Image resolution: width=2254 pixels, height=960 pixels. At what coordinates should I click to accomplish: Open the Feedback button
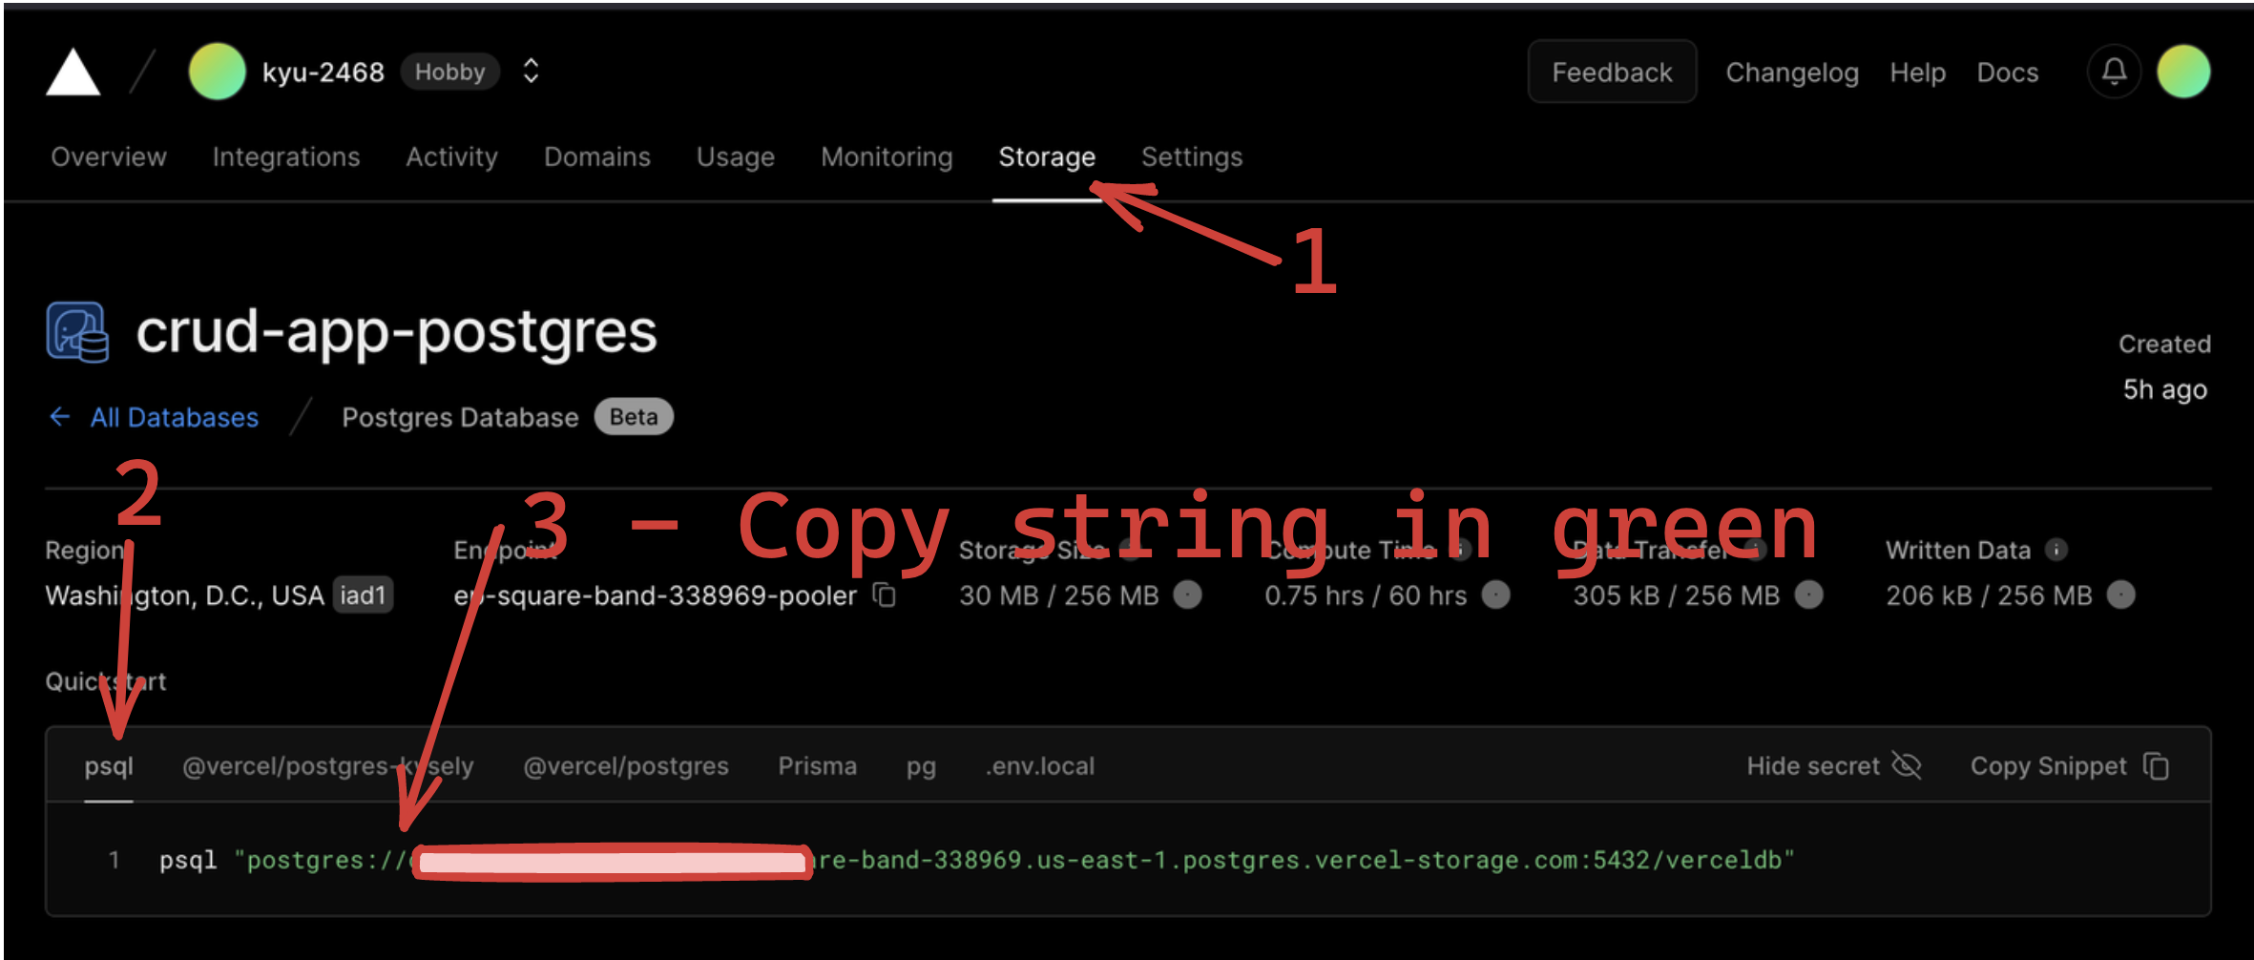1612,72
